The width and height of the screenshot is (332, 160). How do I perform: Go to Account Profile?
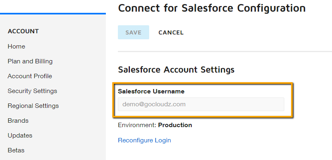click(x=30, y=76)
